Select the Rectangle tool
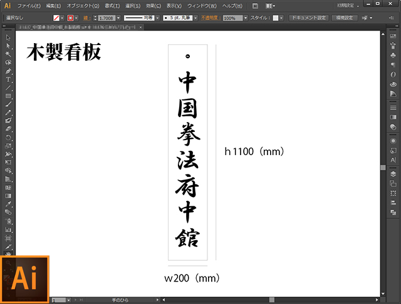The width and height of the screenshot is (401, 304). [8, 96]
